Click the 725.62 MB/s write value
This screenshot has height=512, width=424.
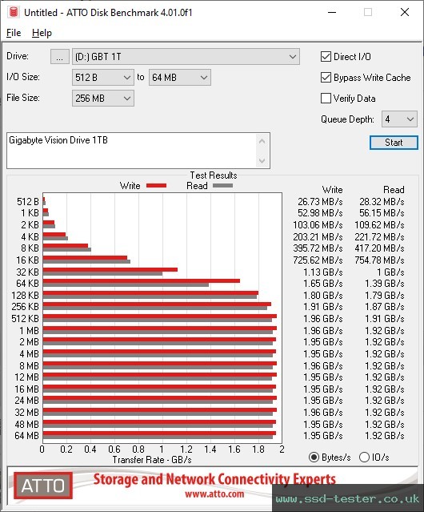[318, 260]
